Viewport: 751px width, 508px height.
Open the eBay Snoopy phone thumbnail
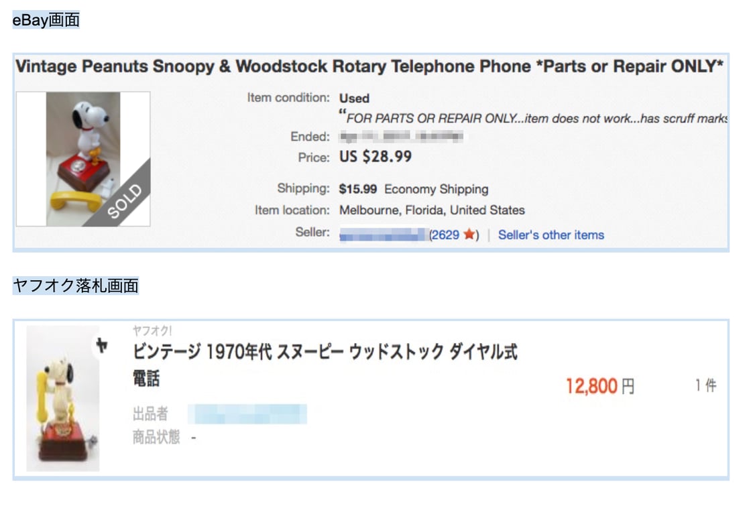(x=83, y=158)
